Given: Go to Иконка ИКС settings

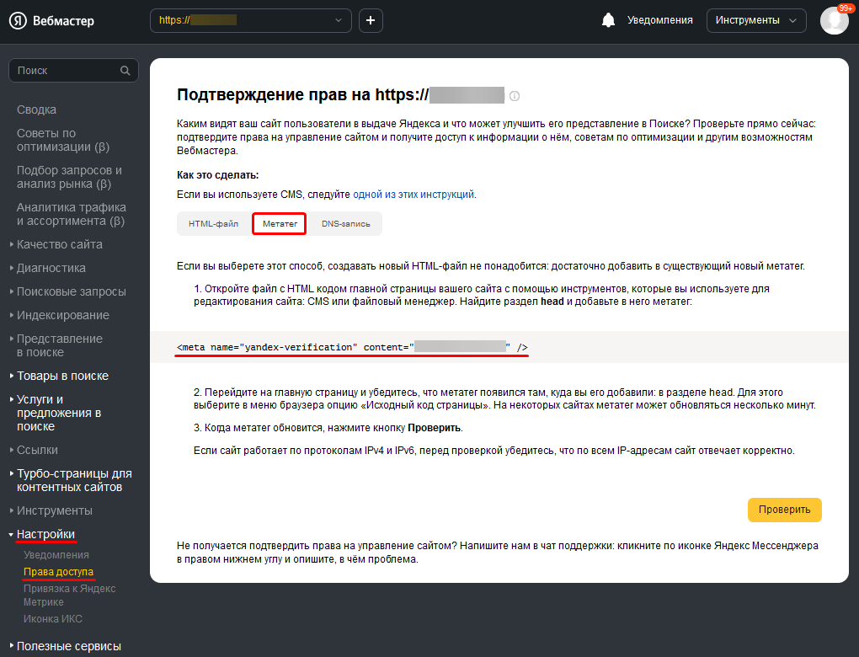Looking at the screenshot, I should click(52, 618).
